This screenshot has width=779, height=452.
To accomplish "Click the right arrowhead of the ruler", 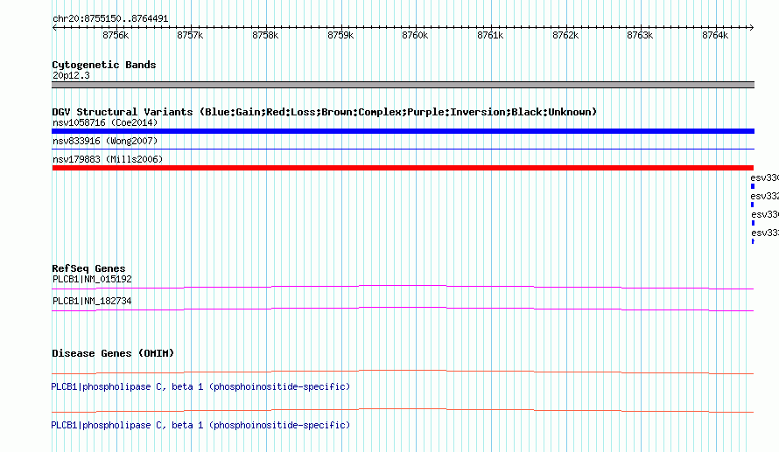I will coord(752,28).
